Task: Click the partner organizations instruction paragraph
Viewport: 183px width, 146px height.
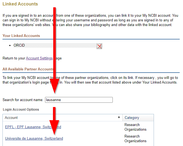Action: (x=90, y=80)
